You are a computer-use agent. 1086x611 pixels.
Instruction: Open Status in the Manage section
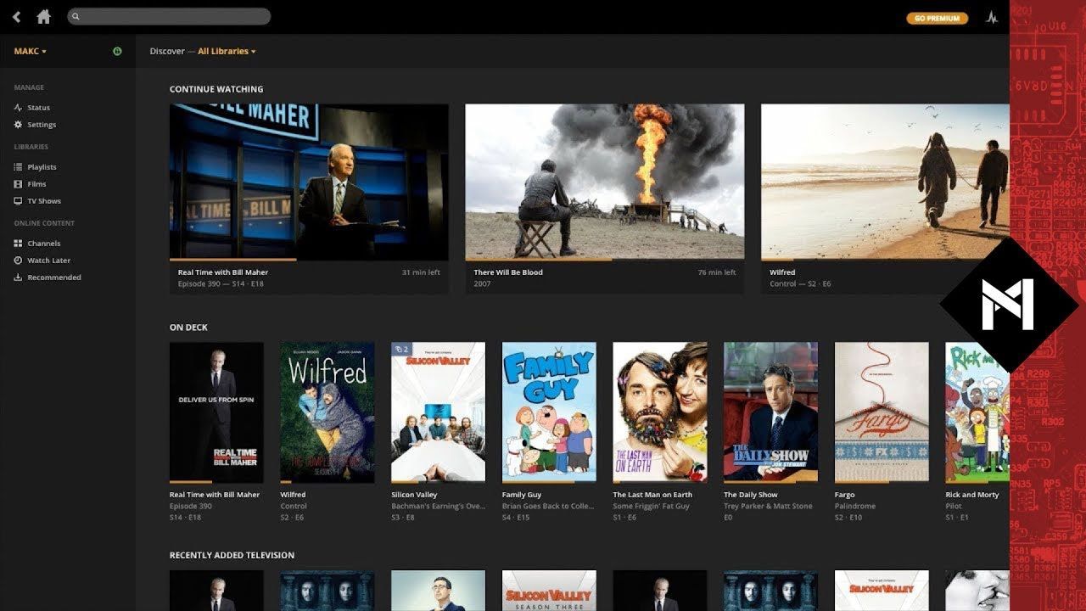coord(38,108)
